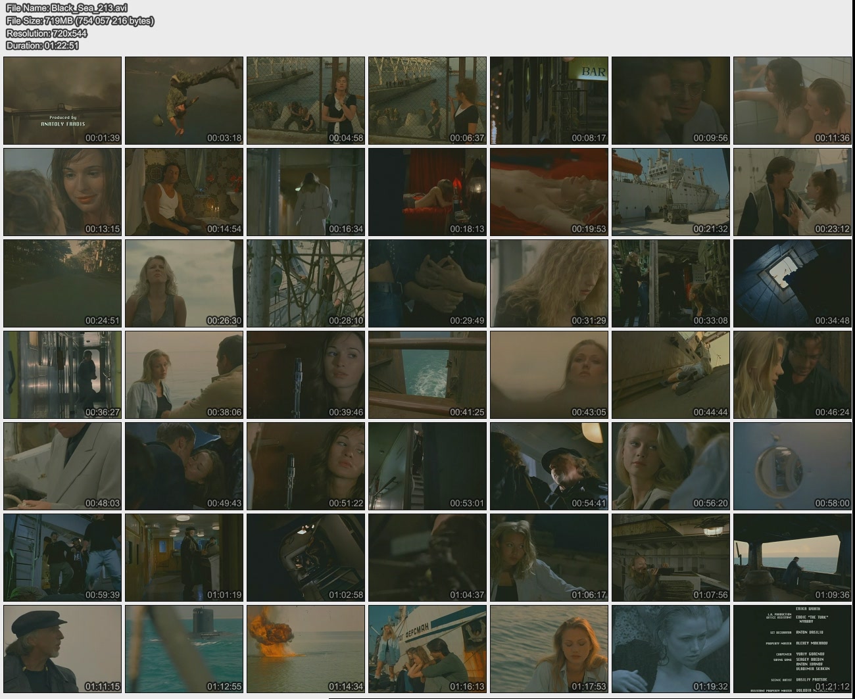Viewport: 855px width, 699px height.
Task: Select the File Size 719MB line
Action: point(80,20)
